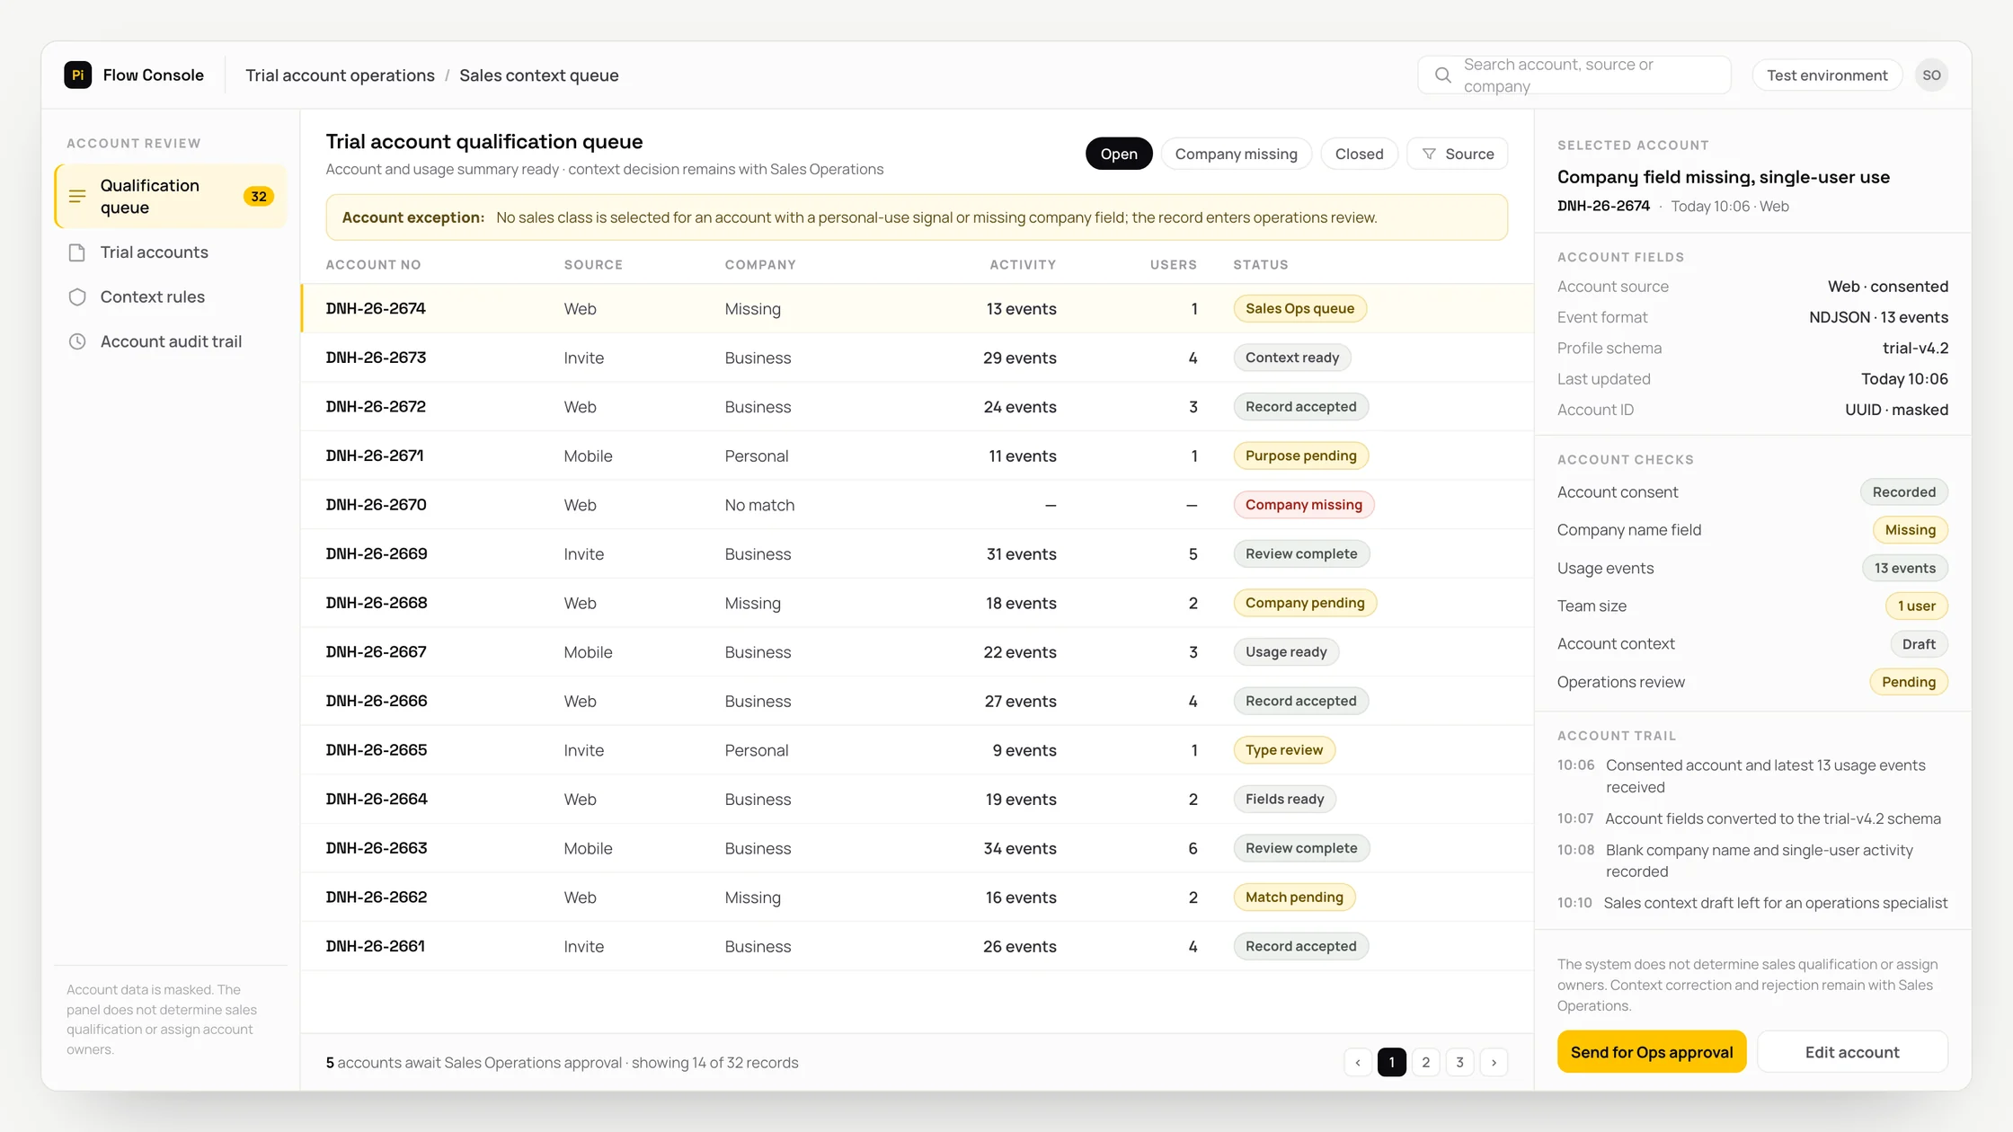Click the search magnifier icon
The width and height of the screenshot is (2013, 1132).
click(1442, 75)
